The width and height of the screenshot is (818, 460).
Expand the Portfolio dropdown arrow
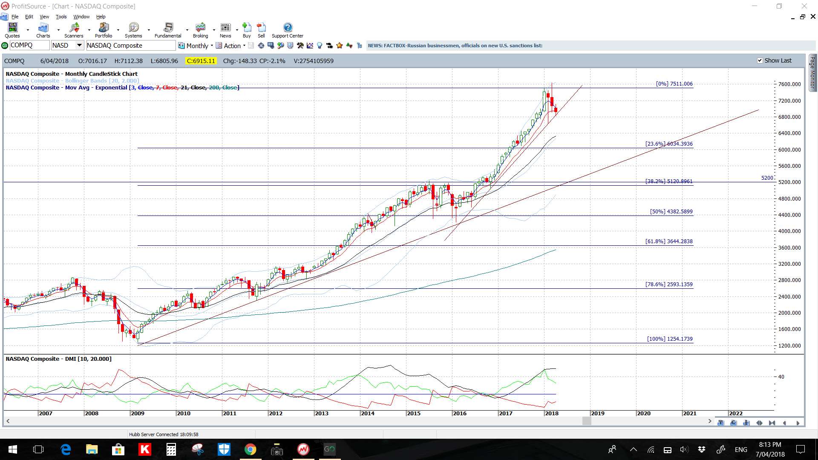[x=118, y=30]
